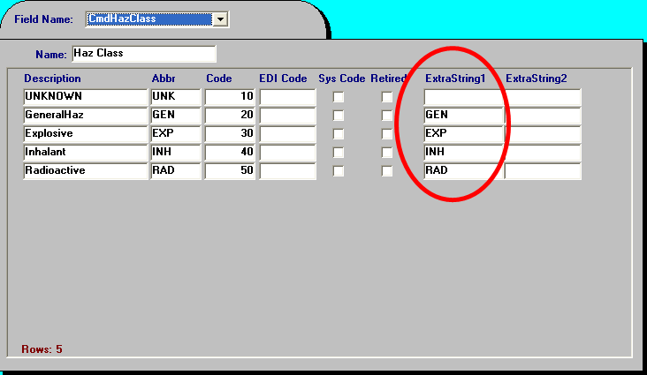Click the GeneralHaz description cell
Image resolution: width=647 pixels, height=375 pixels.
click(86, 116)
